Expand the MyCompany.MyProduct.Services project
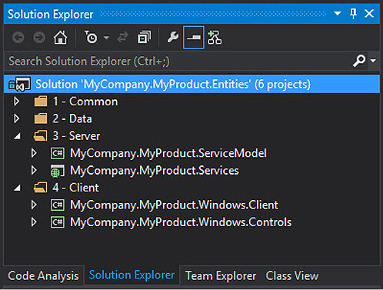Image resolution: width=383 pixels, height=290 pixels. pyautogui.click(x=34, y=170)
